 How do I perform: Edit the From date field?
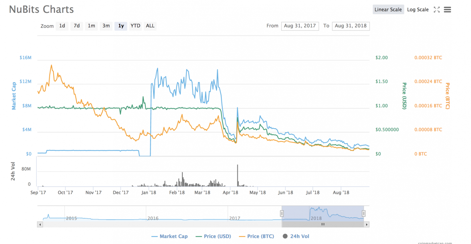click(x=300, y=26)
